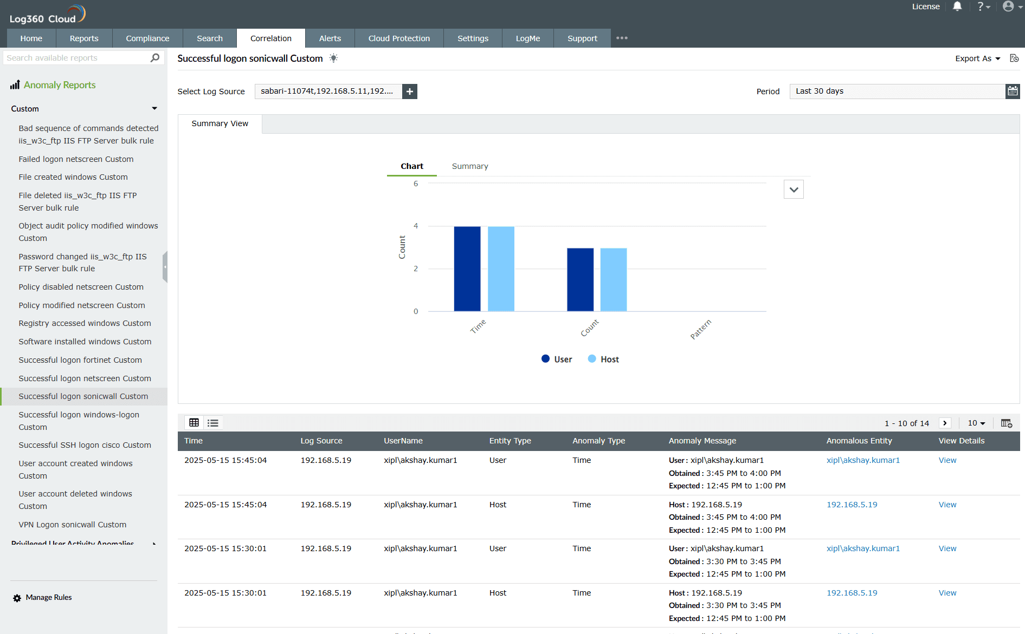Collapse the Custom section in the sidebar
This screenshot has width=1025, height=634.
point(154,108)
